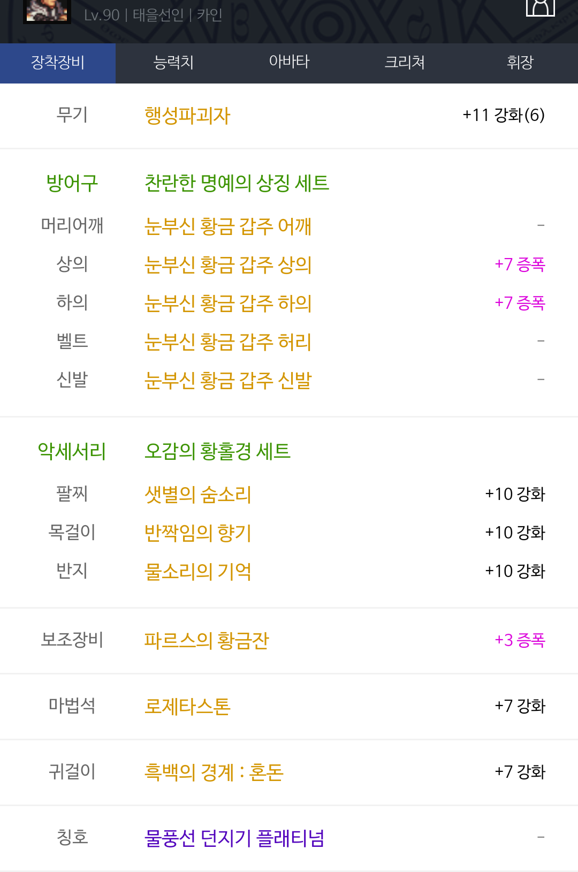The height and width of the screenshot is (872, 578).
Task: Open earring 흑백의 경계 : 혼돈
Action: point(214,772)
